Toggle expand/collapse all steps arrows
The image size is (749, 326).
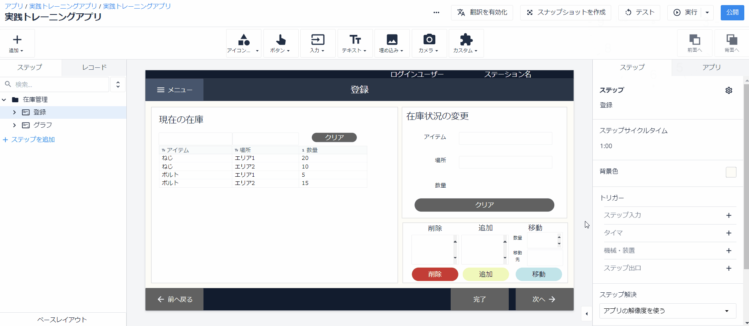click(118, 85)
